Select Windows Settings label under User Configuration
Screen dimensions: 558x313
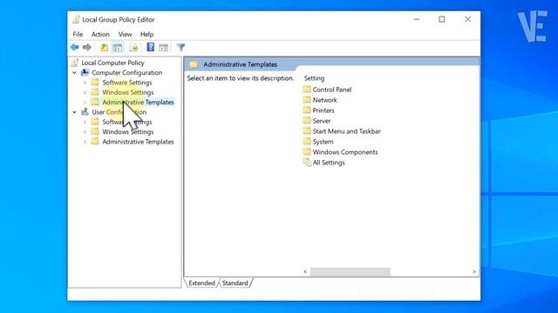pyautogui.click(x=128, y=131)
